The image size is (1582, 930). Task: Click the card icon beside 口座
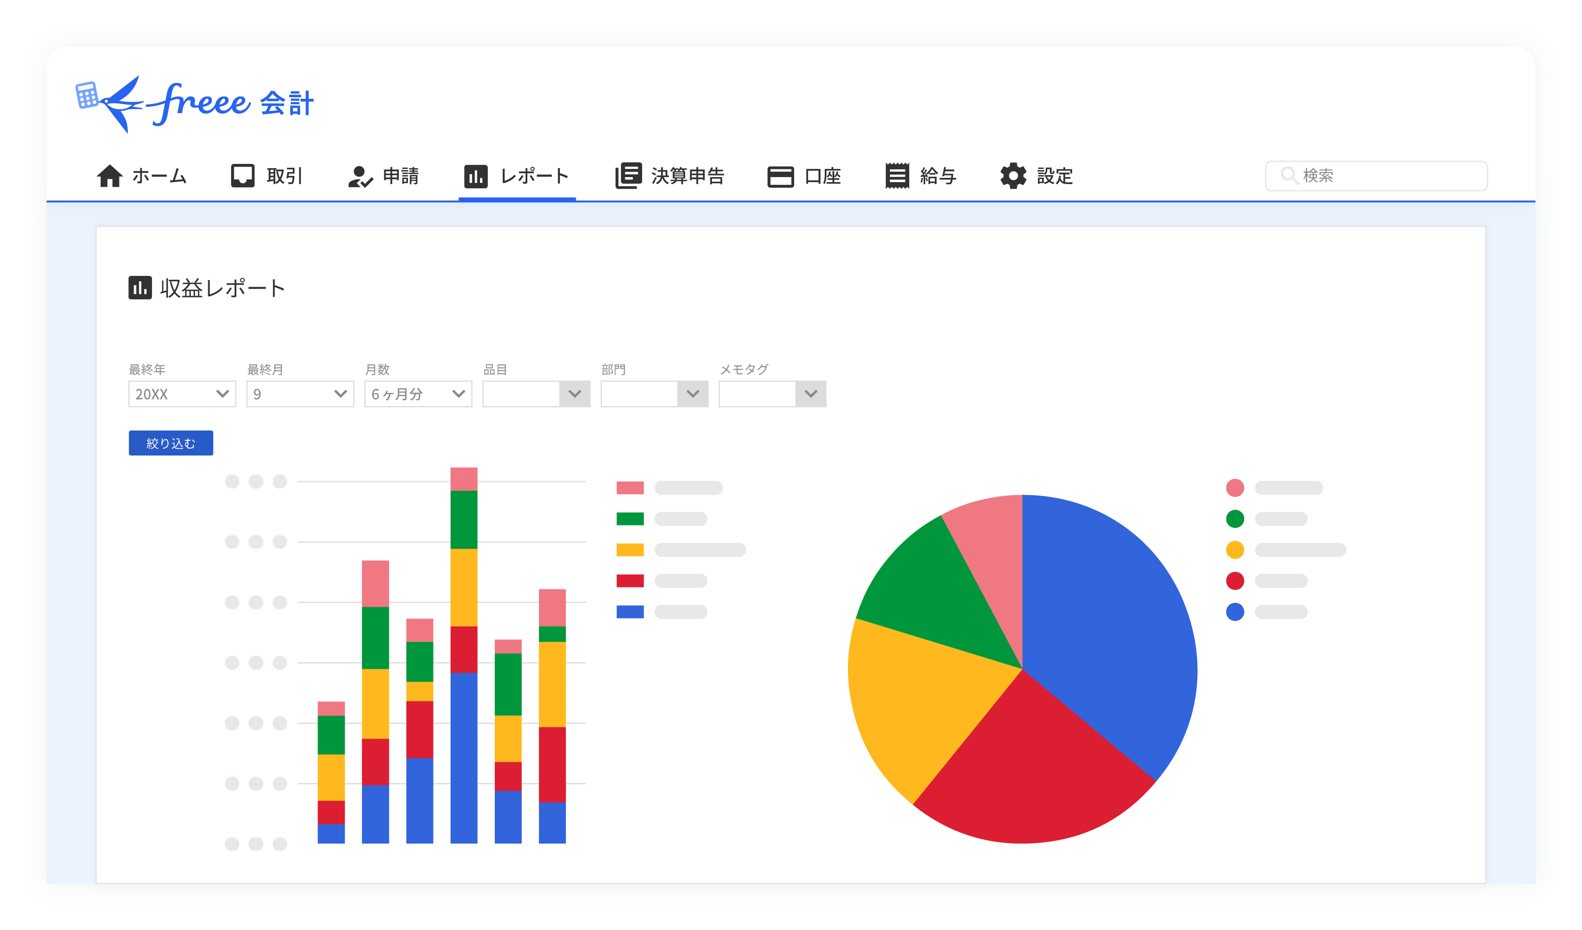780,176
